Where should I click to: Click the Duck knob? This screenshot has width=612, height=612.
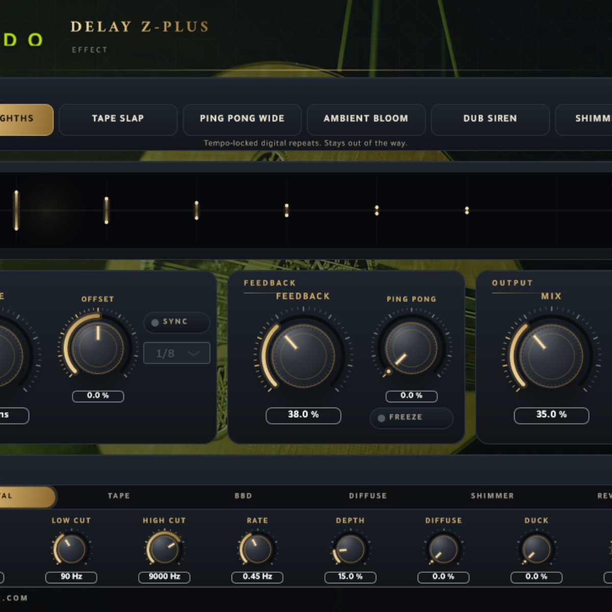pos(537,549)
